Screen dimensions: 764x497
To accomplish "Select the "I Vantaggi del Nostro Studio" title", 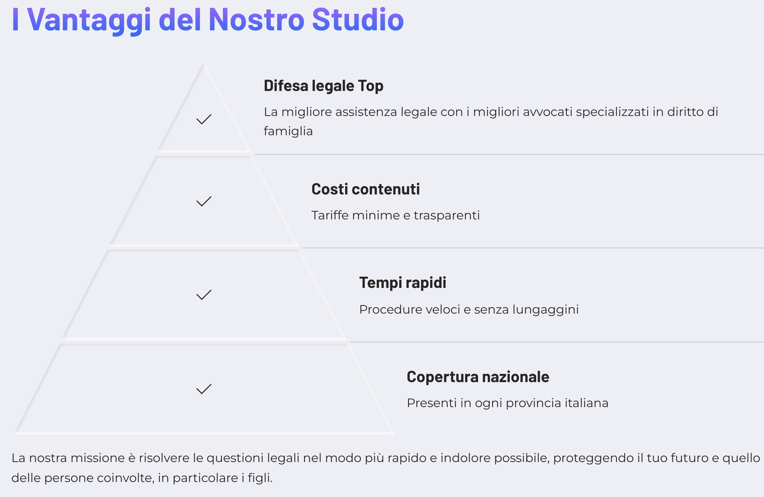I will coord(207,20).
